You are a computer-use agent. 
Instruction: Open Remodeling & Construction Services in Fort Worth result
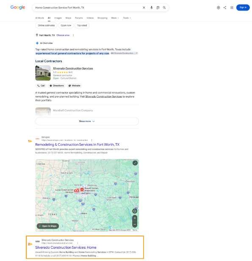(x=78, y=144)
